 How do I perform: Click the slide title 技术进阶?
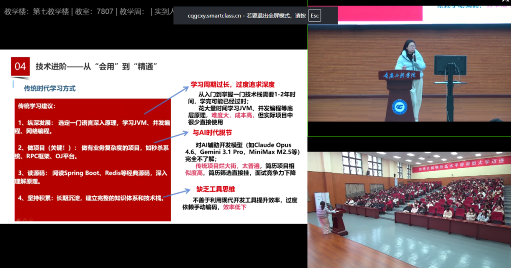pyautogui.click(x=96, y=67)
